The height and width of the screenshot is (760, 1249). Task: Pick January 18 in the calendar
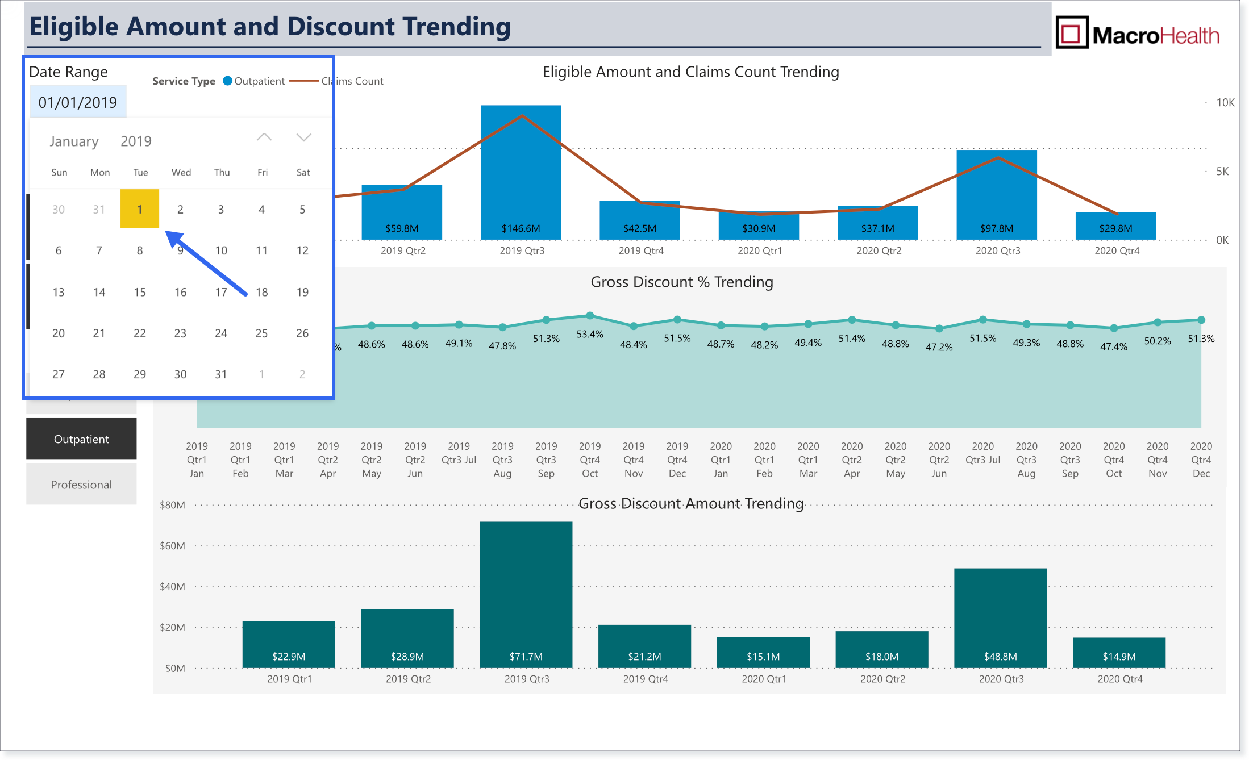(261, 292)
